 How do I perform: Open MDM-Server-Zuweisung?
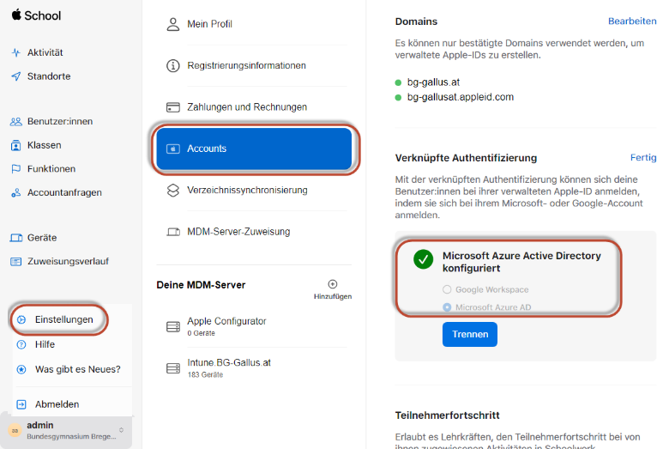(x=238, y=232)
